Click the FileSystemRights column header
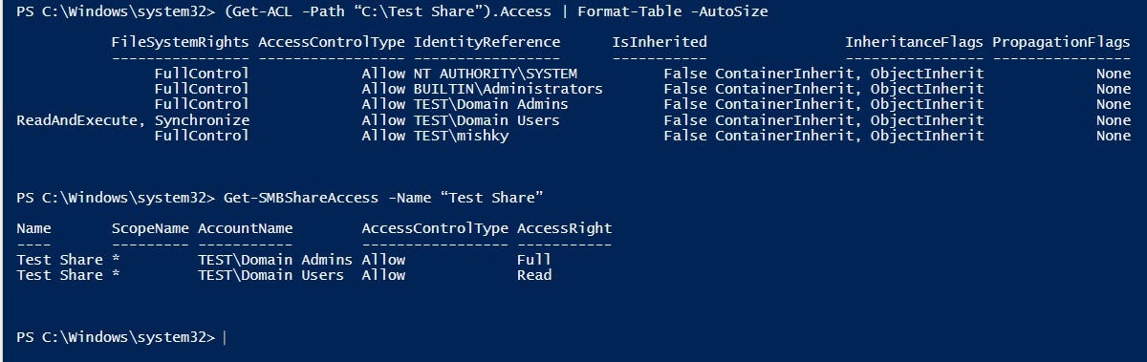 (x=181, y=42)
